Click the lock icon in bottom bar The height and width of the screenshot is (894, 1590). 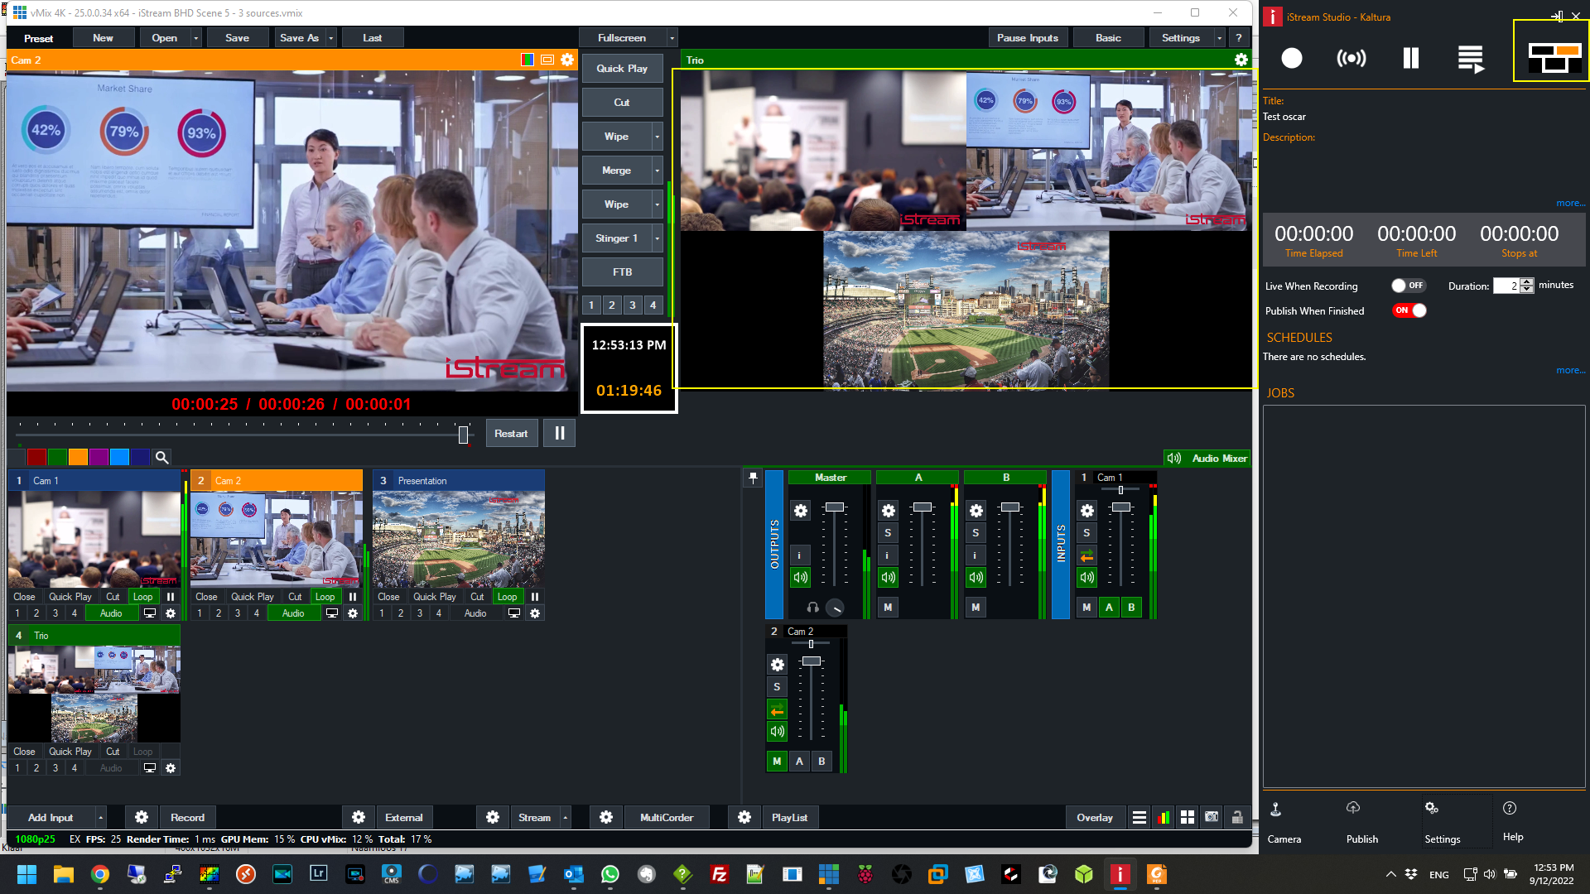coord(1237,818)
